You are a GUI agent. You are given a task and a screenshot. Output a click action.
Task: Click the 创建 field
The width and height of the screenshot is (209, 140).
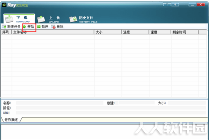137,103
